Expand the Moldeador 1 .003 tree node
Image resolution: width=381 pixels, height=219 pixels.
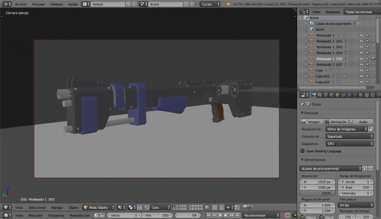pyautogui.click(x=306, y=47)
